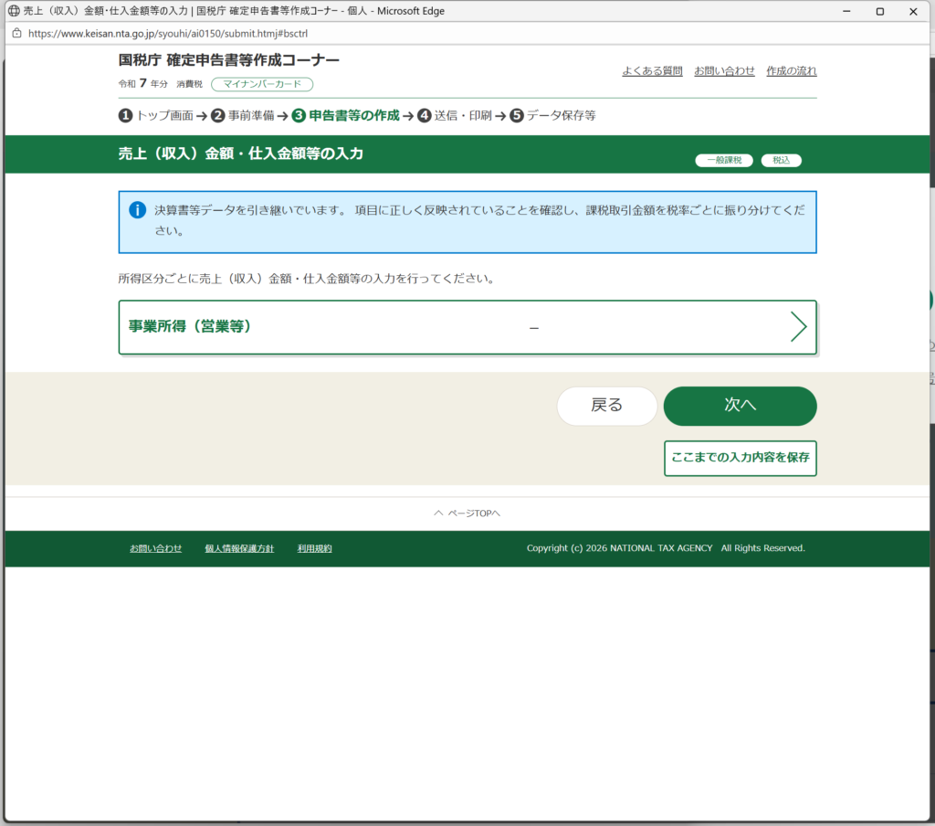Viewport: 935px width, 826px height.
Task: Select step 2 事前準備 in progress bar
Action: click(243, 115)
